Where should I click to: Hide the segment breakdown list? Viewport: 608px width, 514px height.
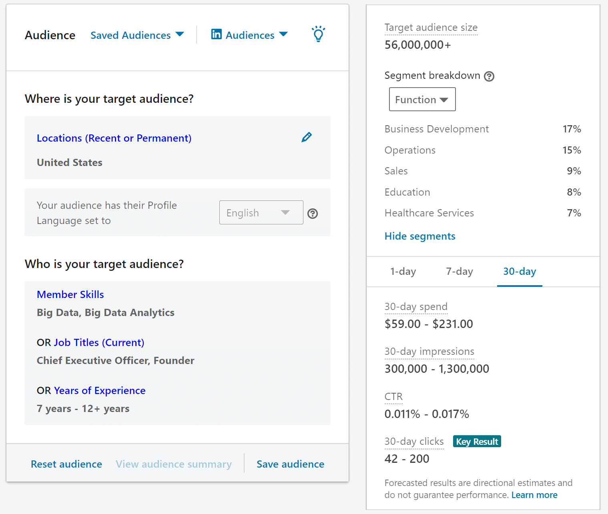click(x=419, y=236)
